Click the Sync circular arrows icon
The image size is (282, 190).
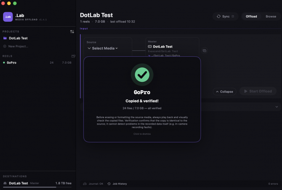(x=218, y=16)
